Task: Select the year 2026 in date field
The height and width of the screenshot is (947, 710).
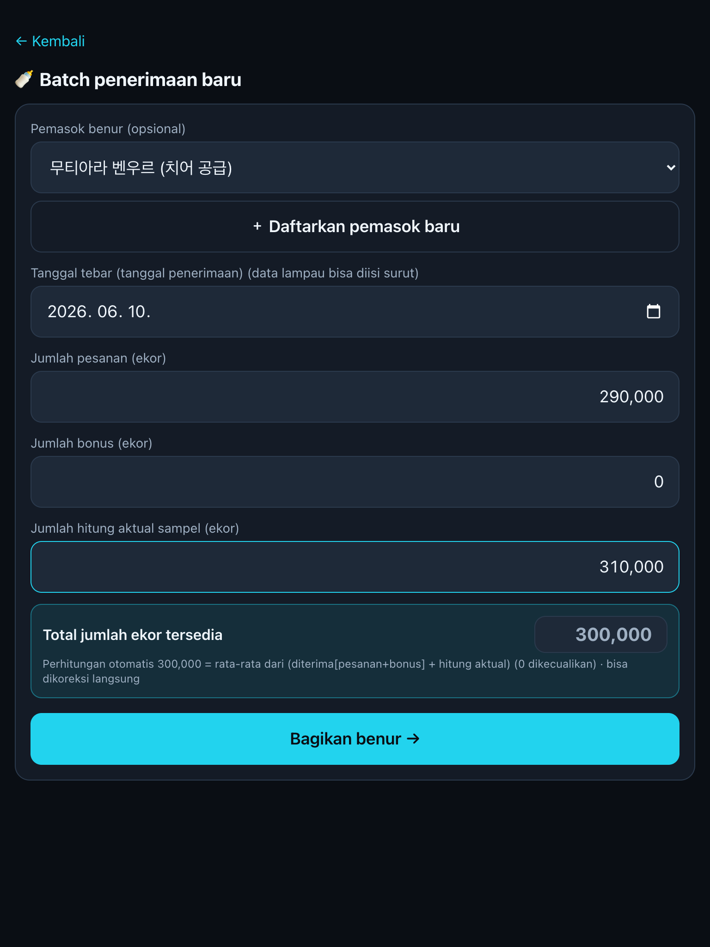Action: pos(67,312)
